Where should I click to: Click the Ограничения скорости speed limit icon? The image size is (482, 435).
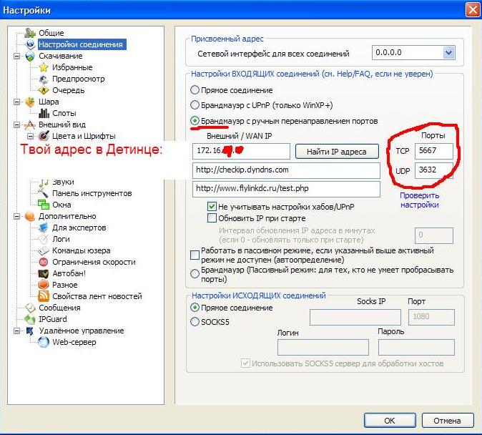44,262
